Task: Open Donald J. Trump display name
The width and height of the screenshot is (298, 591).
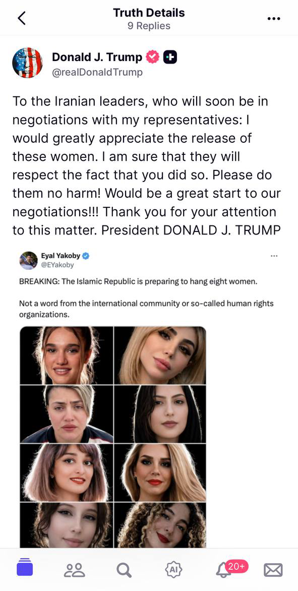Action: click(x=97, y=57)
